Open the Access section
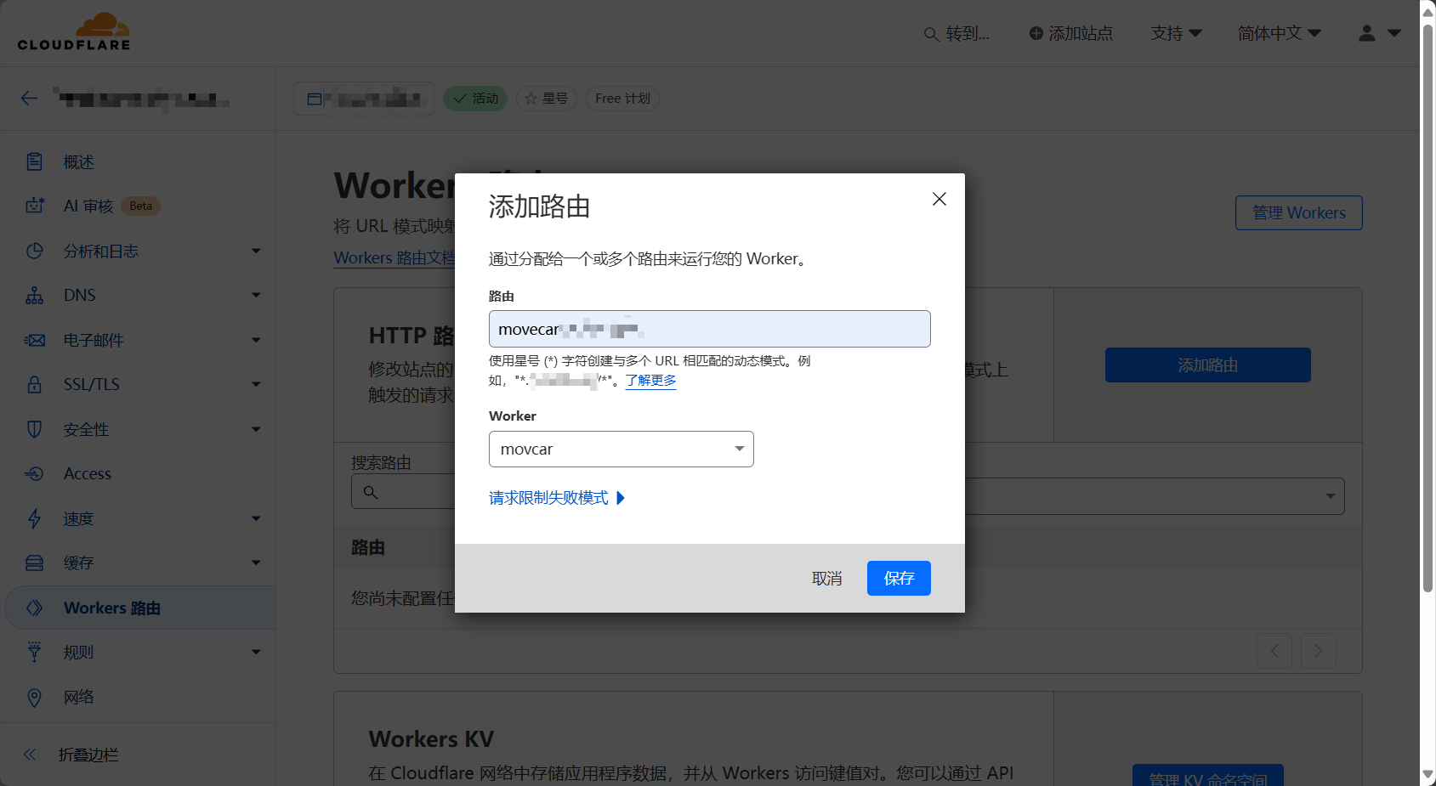Image resolution: width=1436 pixels, height=786 pixels. pos(88,473)
